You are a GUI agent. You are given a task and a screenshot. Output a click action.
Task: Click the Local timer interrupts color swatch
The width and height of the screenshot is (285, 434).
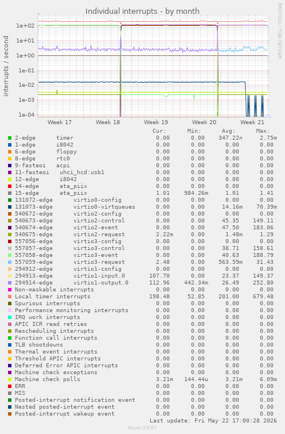[x=10, y=297]
